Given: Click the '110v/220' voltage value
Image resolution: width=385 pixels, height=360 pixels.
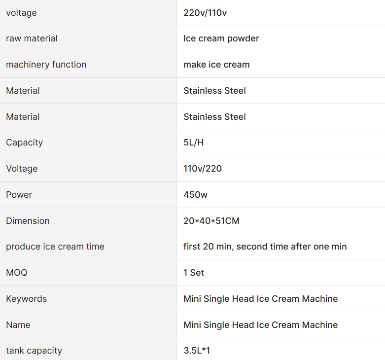Looking at the screenshot, I should point(203,169).
